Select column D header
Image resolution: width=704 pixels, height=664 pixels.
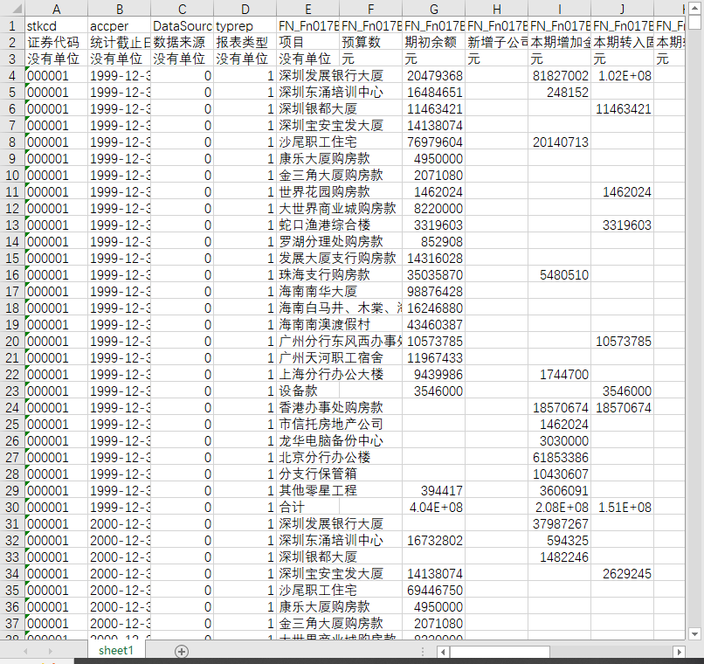click(245, 9)
